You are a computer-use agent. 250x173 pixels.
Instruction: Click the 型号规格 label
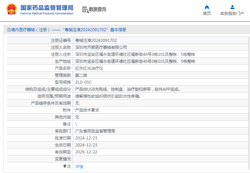(63, 82)
